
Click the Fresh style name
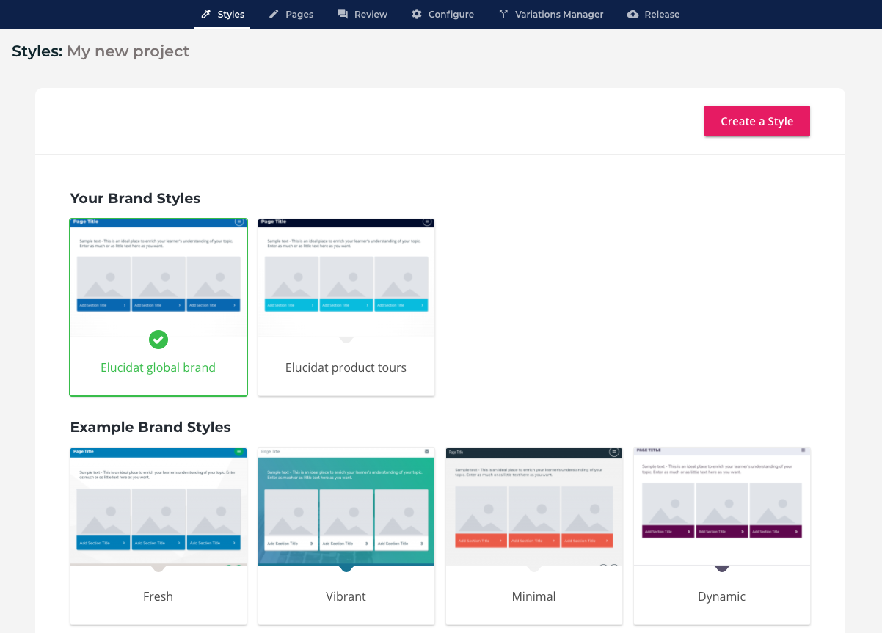pyautogui.click(x=158, y=596)
